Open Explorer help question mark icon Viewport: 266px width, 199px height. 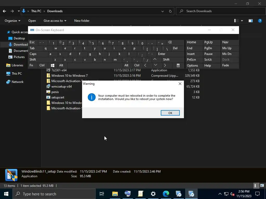tap(260, 21)
